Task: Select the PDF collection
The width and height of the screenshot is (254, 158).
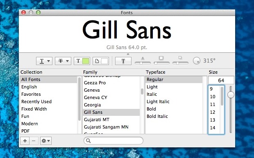Action: click(49, 131)
